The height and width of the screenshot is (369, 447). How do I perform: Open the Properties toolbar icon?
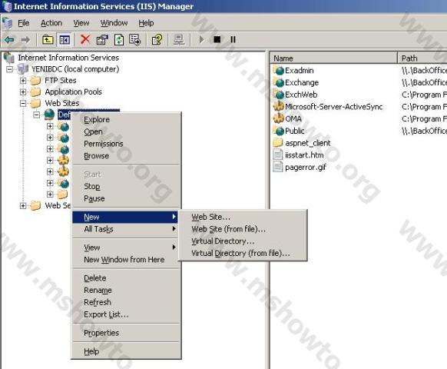[x=102, y=40]
